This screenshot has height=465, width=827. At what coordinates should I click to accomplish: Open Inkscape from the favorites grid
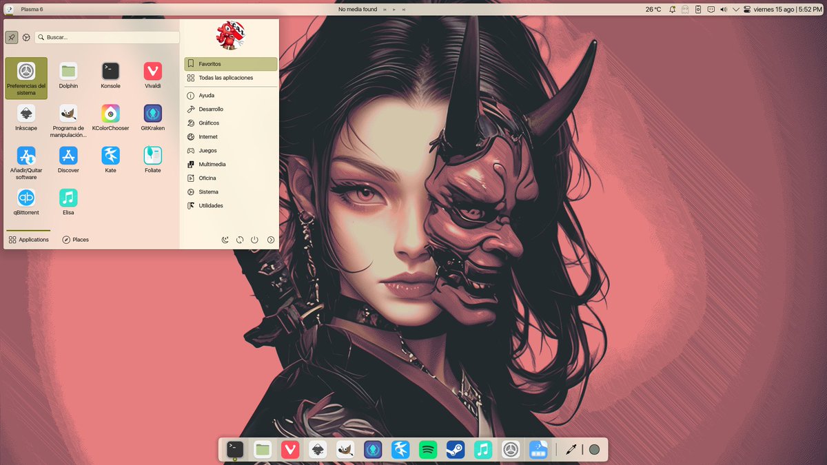point(26,118)
